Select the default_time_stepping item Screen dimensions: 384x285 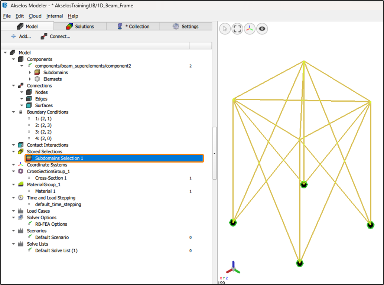tap(58, 204)
